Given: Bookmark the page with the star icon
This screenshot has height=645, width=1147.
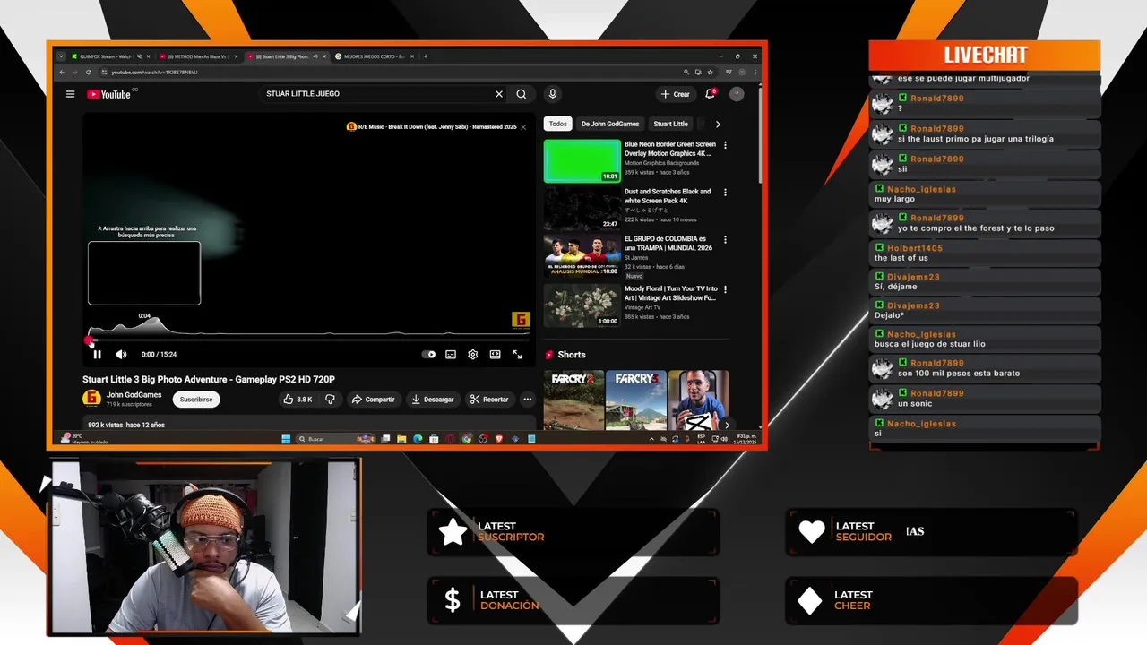Looking at the screenshot, I should pos(711,72).
